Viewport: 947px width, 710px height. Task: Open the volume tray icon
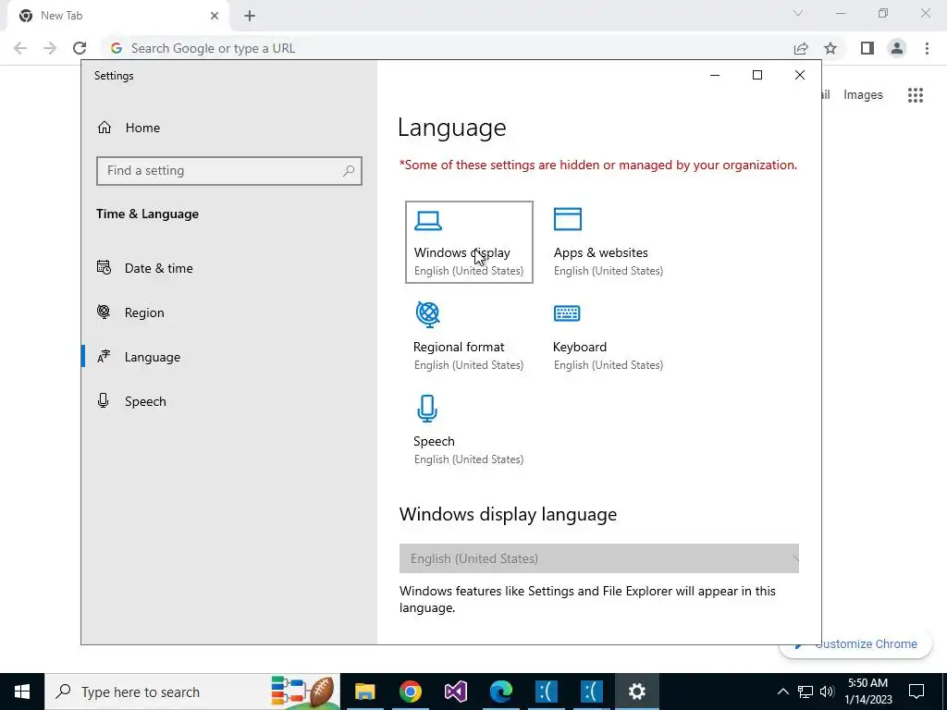pyautogui.click(x=827, y=692)
